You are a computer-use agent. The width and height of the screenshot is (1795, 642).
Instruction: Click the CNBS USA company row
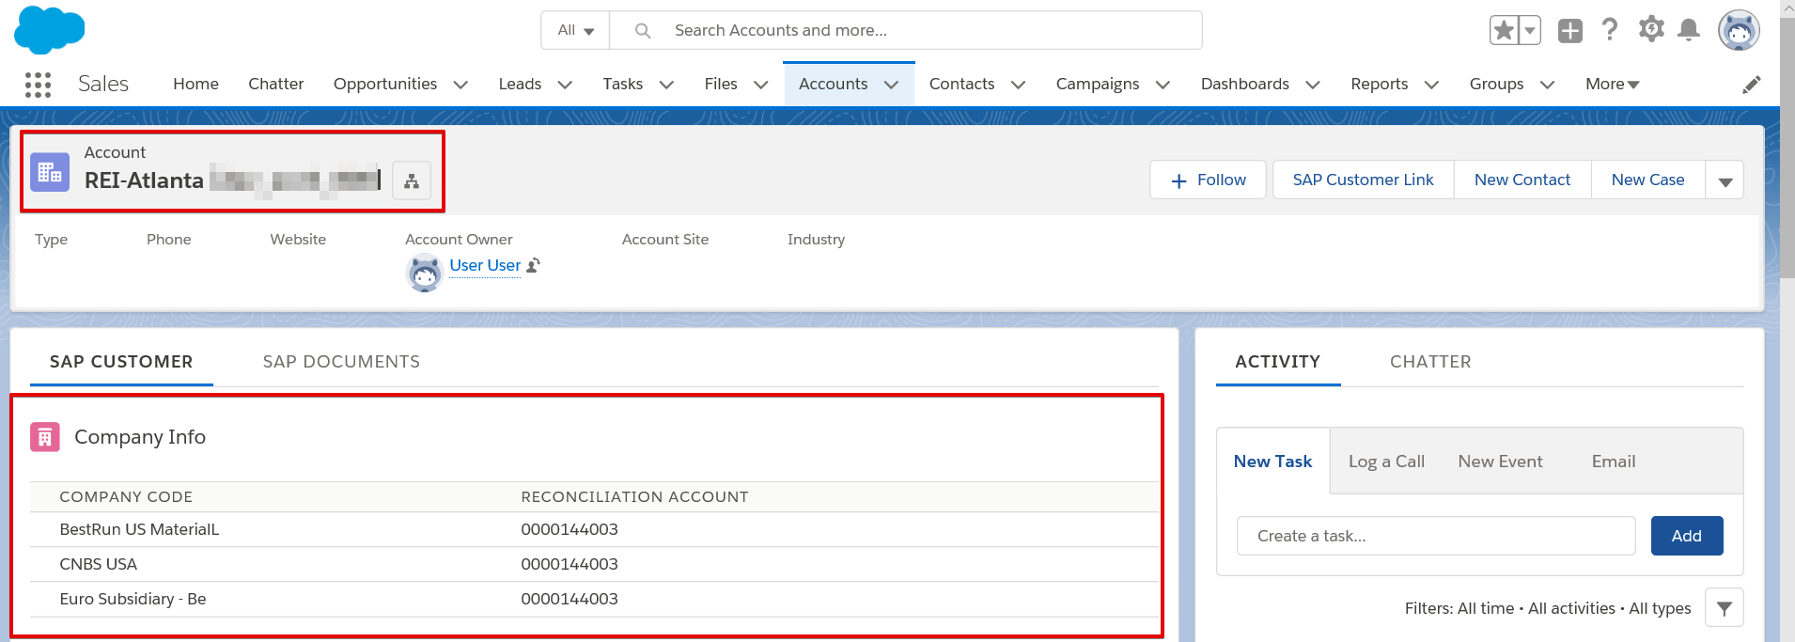click(x=594, y=564)
